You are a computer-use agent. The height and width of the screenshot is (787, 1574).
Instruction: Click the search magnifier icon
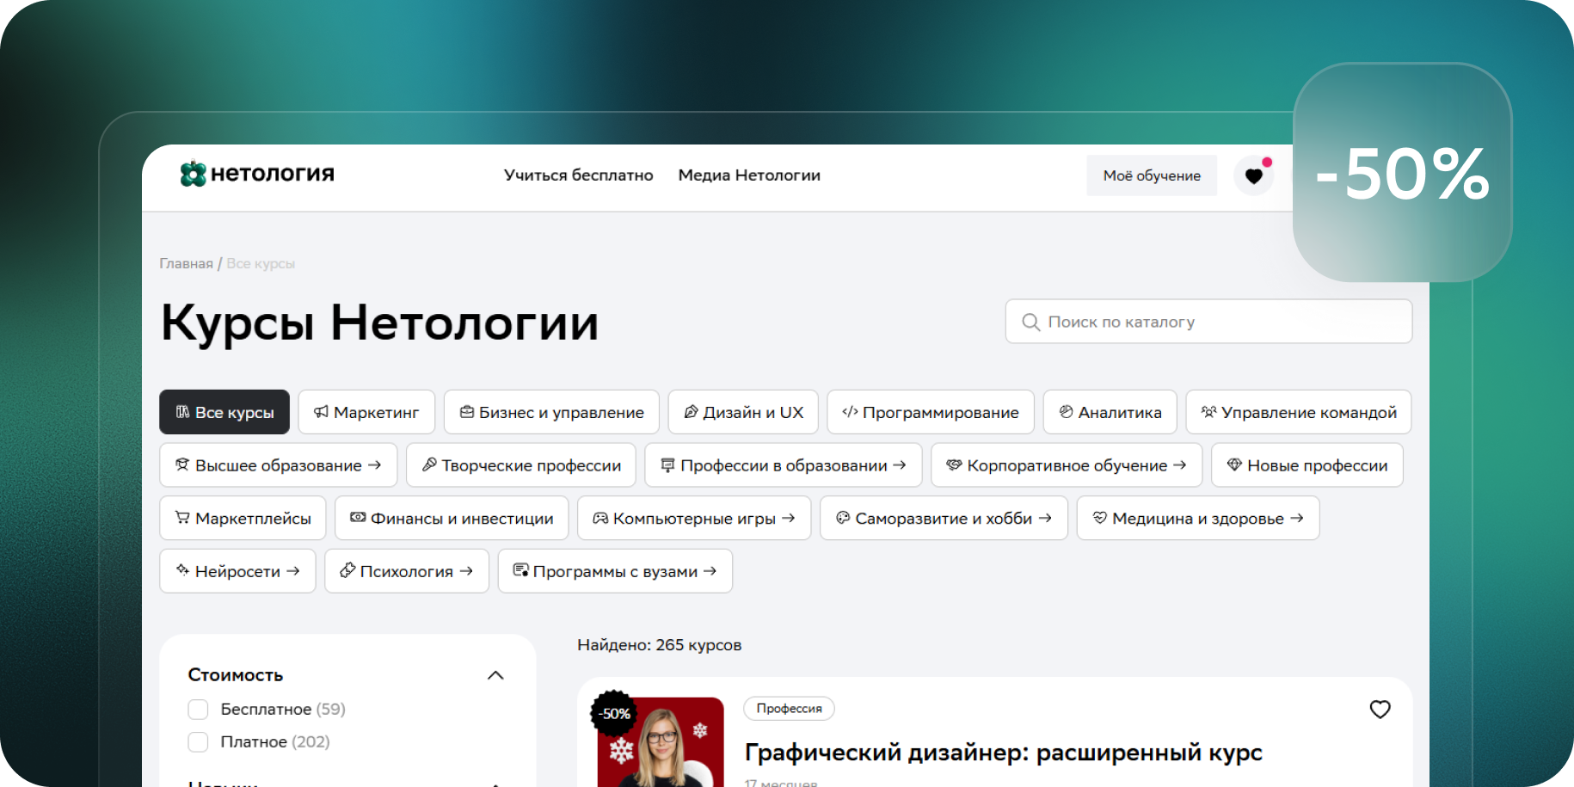point(1030,323)
